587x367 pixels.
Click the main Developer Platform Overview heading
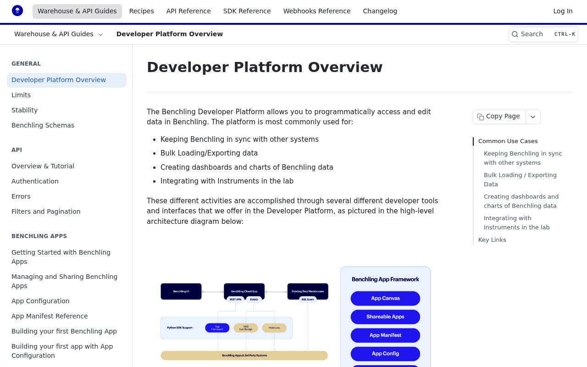pyautogui.click(x=265, y=67)
